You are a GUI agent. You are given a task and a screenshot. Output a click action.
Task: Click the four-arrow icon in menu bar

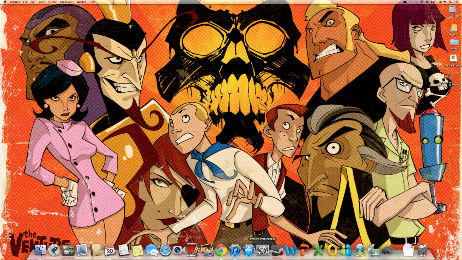[x=416, y=2]
